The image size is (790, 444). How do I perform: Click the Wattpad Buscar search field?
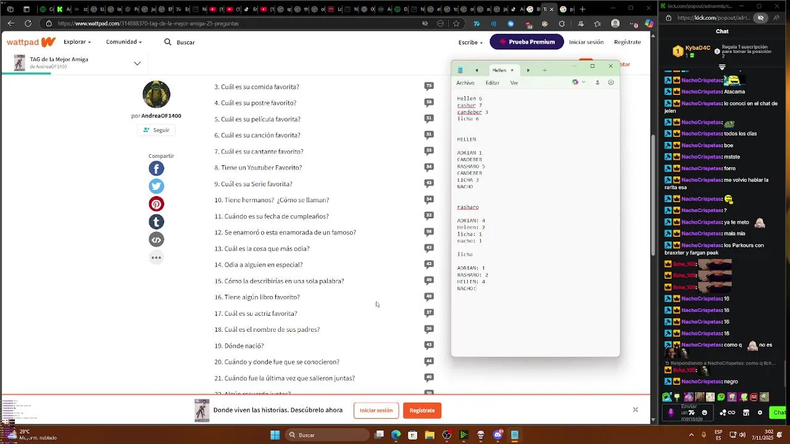185,43
